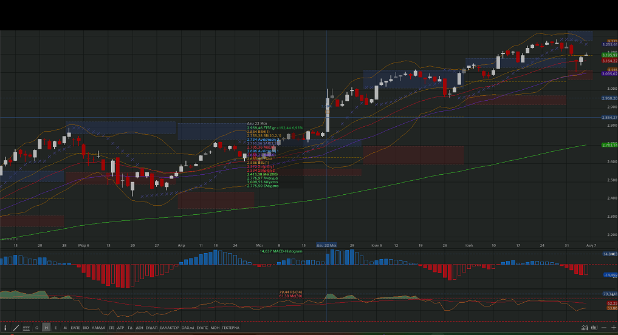Click the 2.960,20 price level label
Screen dimensions: 618x335
click(609, 98)
